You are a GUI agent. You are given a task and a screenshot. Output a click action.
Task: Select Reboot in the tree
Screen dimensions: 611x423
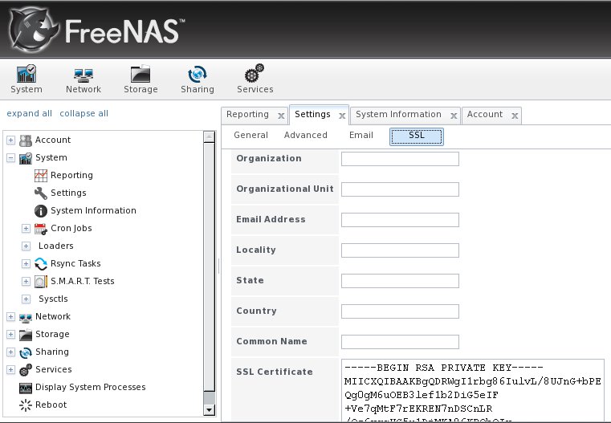[51, 405]
